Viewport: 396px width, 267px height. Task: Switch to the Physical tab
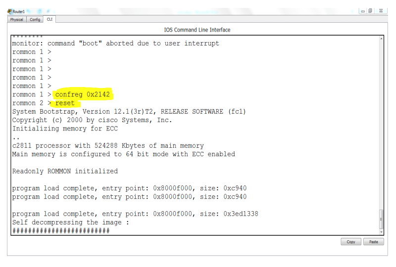pyautogui.click(x=17, y=19)
